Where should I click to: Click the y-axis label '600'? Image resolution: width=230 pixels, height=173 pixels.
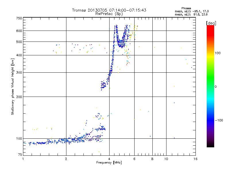19,31
